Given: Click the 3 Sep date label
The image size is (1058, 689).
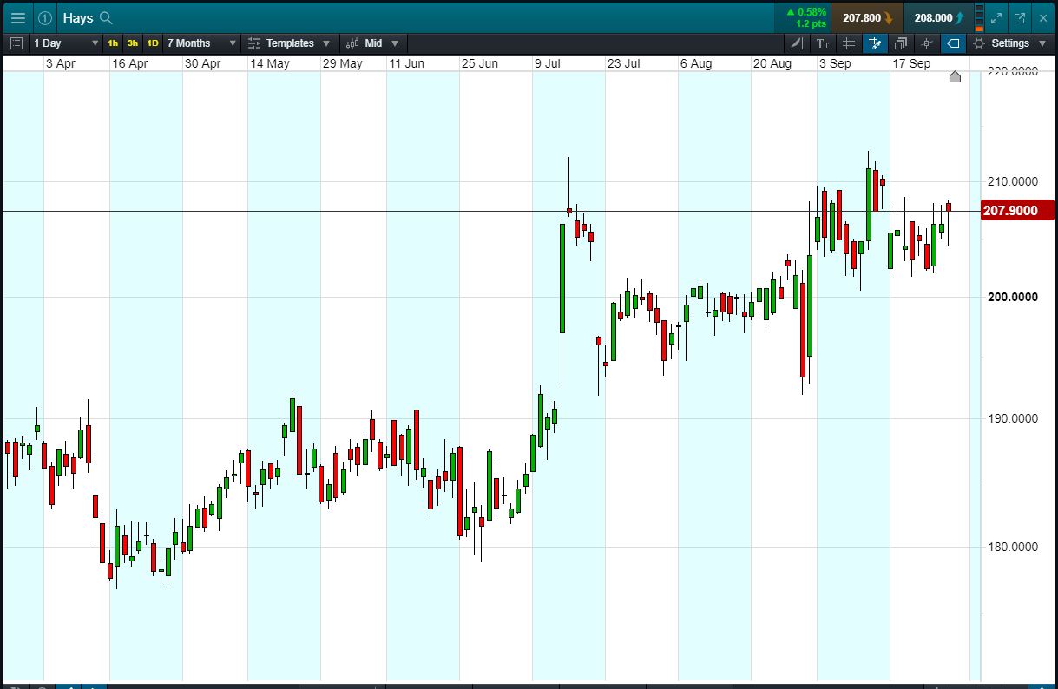Looking at the screenshot, I should [835, 63].
